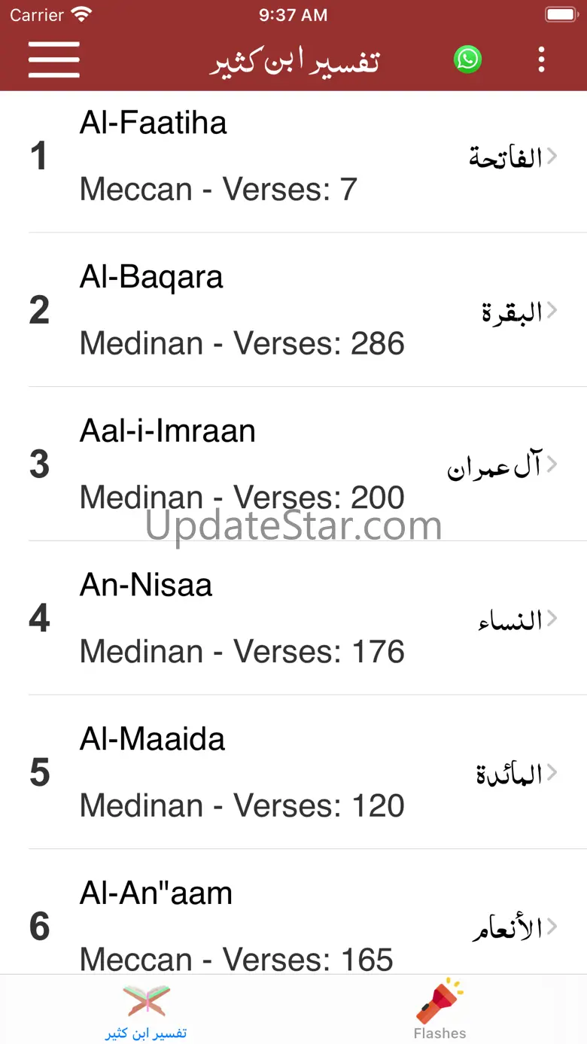Switch to the Flashes tab
This screenshot has width=587, height=1044.
point(440,1033)
